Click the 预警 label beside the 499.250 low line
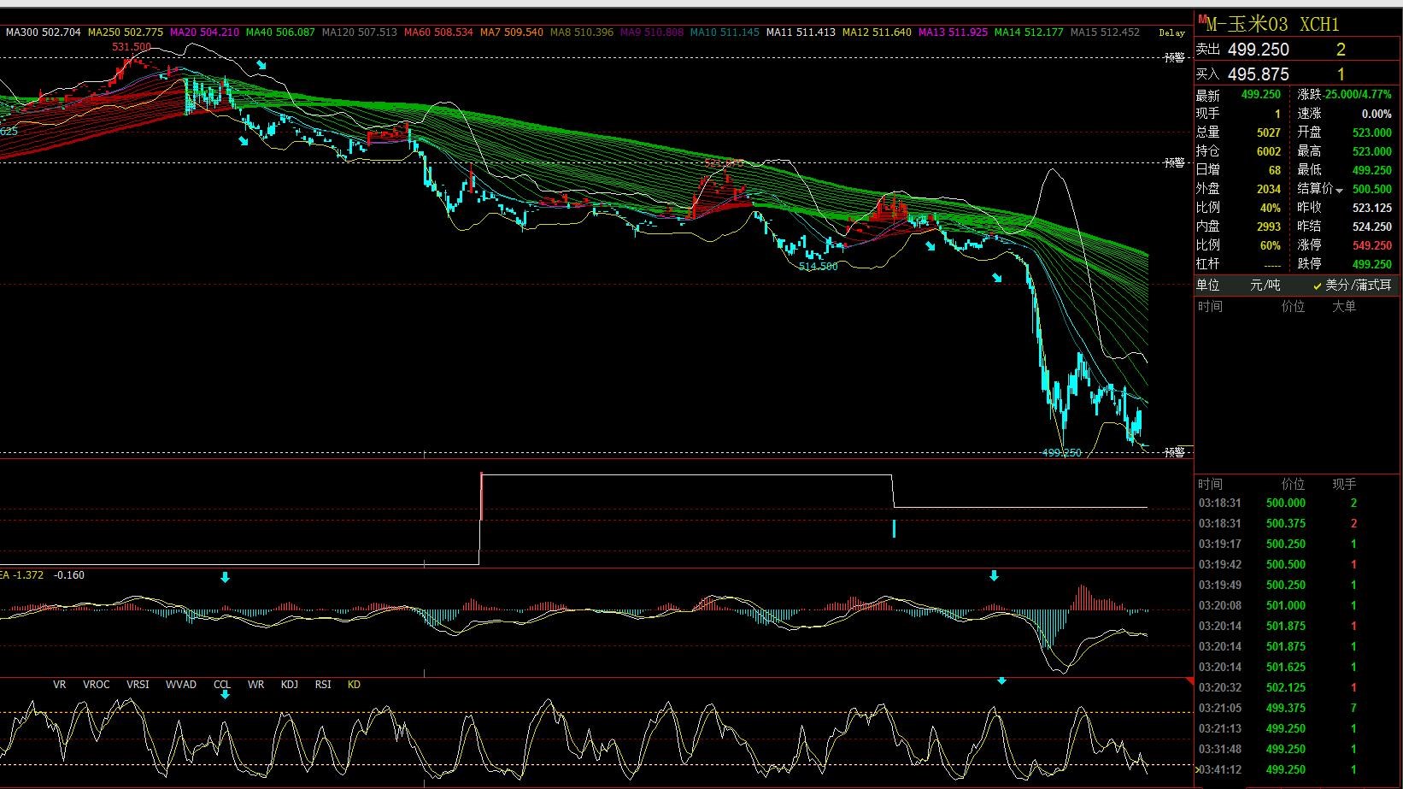The image size is (1403, 789). (x=1175, y=452)
